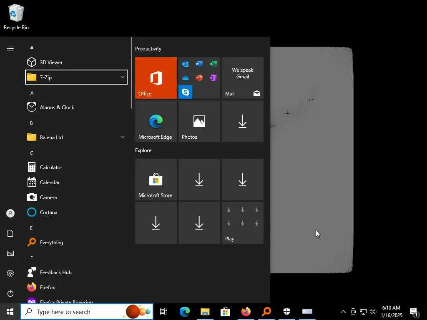Open Windows Security shield on taskbar
This screenshot has width=427, height=320.
point(287,312)
